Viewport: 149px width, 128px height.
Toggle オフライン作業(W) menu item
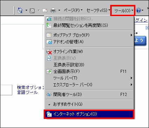(x=89, y=52)
